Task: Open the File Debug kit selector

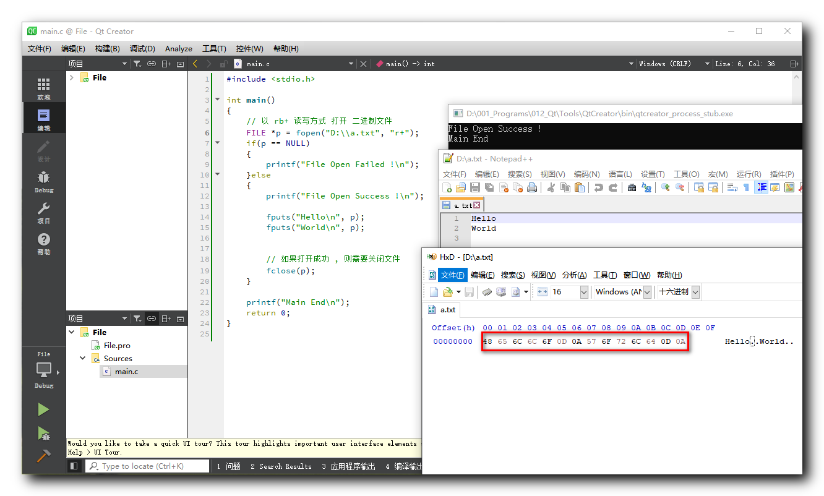Action: (x=43, y=370)
